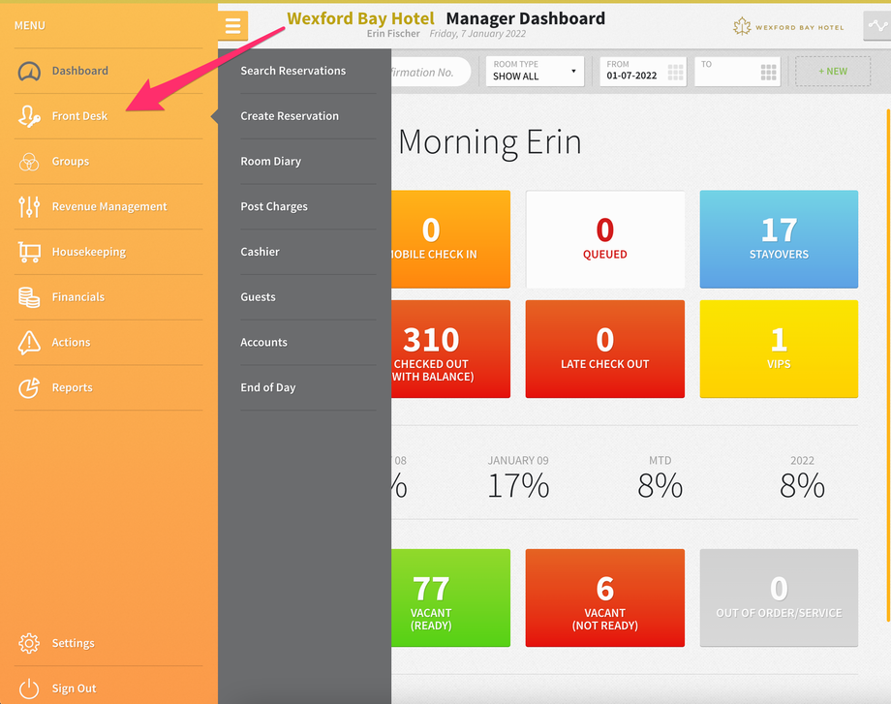Select Create Reservation submenu entry

tap(308, 116)
